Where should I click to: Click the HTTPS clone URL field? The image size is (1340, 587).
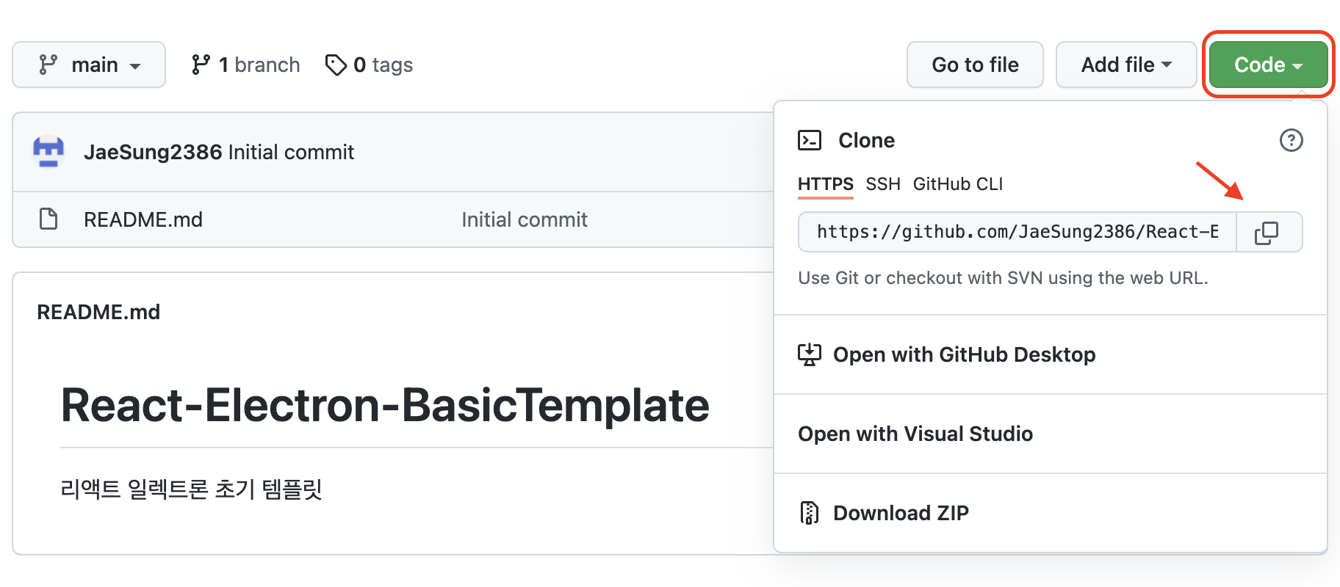click(x=1017, y=233)
